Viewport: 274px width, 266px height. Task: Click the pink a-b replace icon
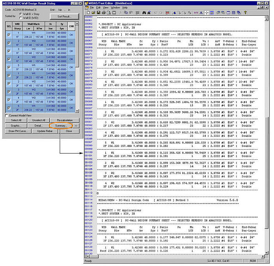(x=196, y=12)
